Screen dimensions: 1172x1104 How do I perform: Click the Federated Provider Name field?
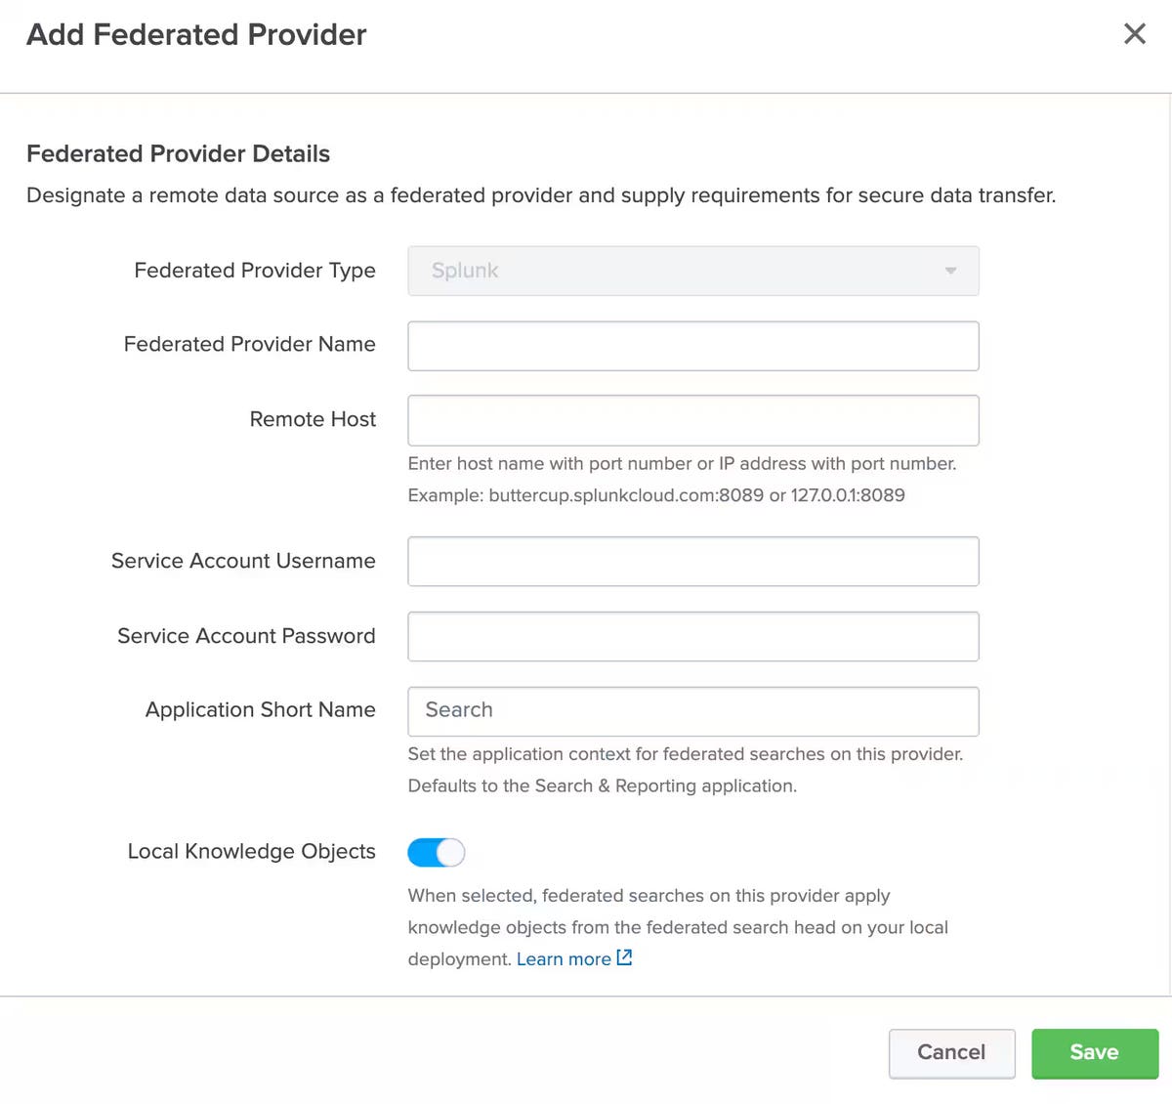coord(692,346)
